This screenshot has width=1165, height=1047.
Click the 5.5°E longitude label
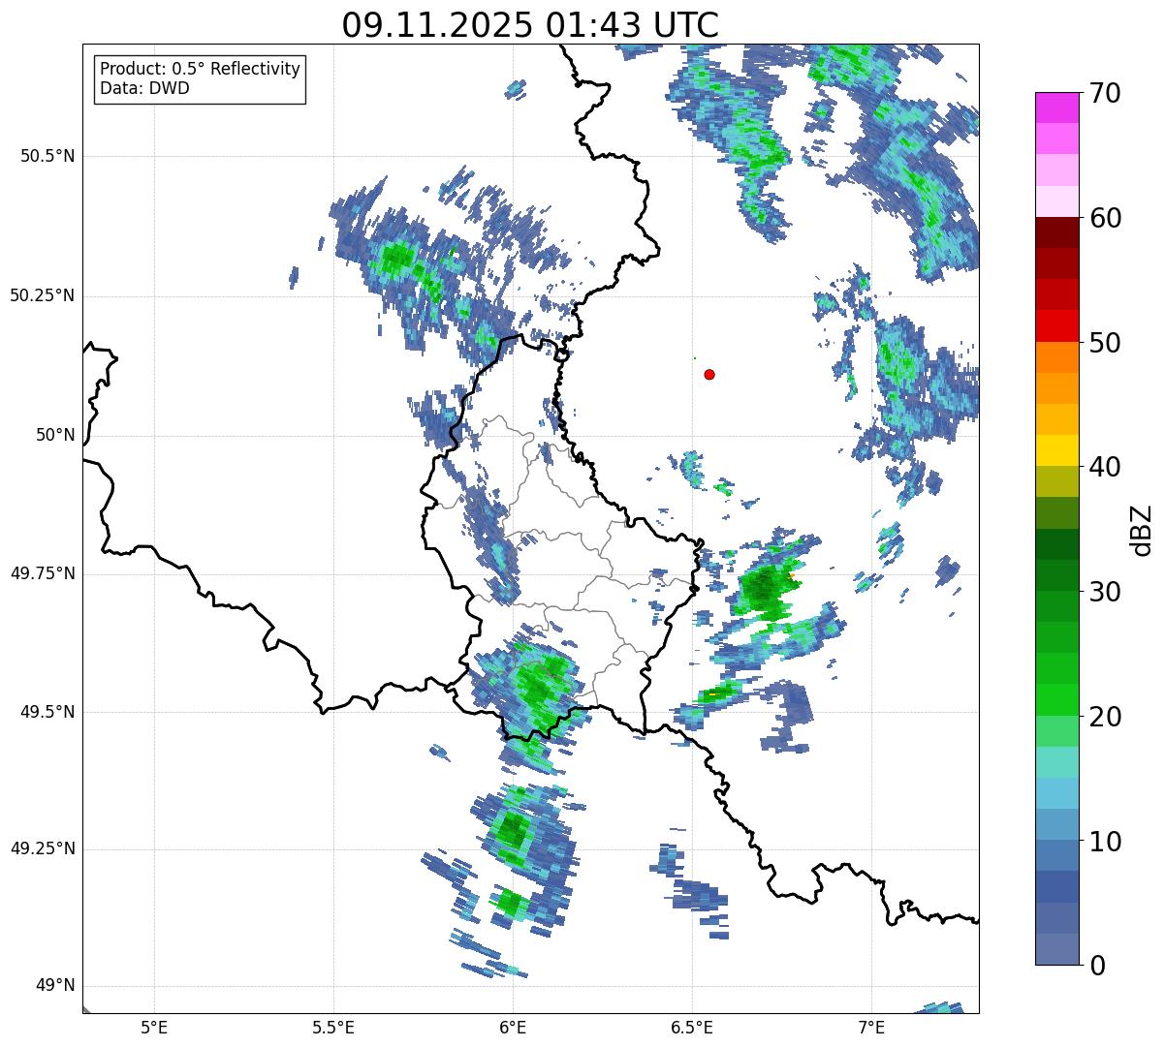333,1027
